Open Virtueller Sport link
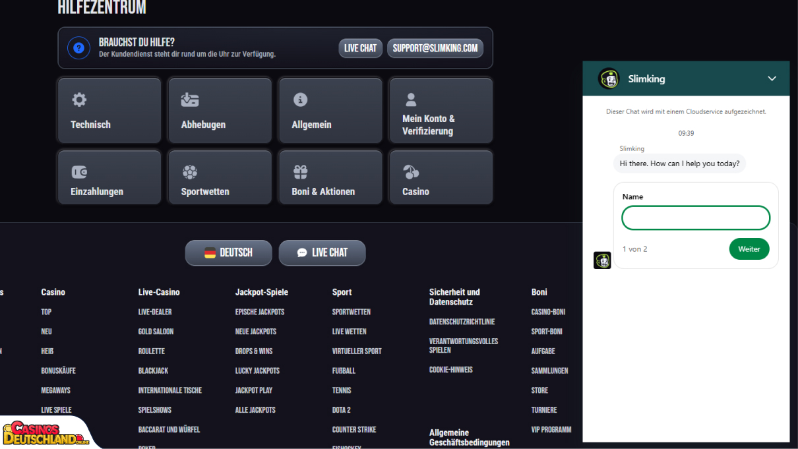The height and width of the screenshot is (449, 798). [x=357, y=351]
